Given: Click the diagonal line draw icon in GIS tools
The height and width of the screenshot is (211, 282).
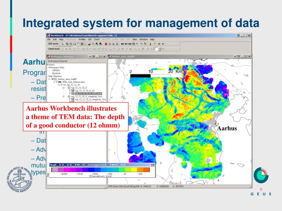Looking at the screenshot, I should 141,44.
